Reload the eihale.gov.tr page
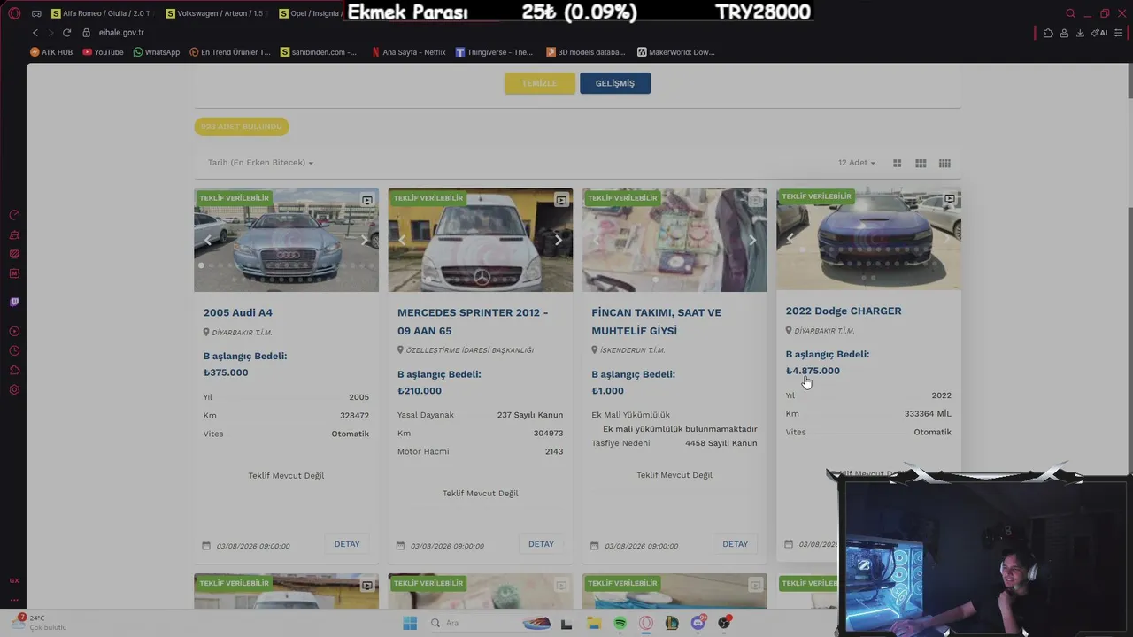This screenshot has width=1133, height=637. [x=66, y=33]
